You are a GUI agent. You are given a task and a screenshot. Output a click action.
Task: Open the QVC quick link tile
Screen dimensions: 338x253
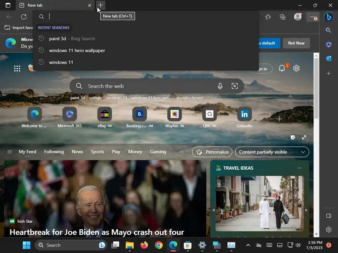click(x=209, y=117)
